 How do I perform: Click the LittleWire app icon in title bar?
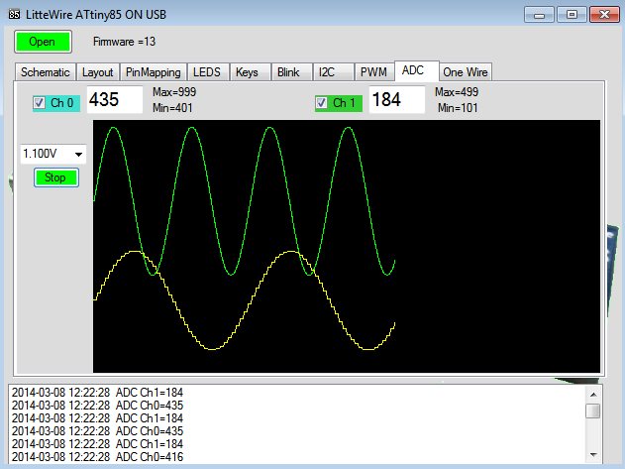[13, 14]
